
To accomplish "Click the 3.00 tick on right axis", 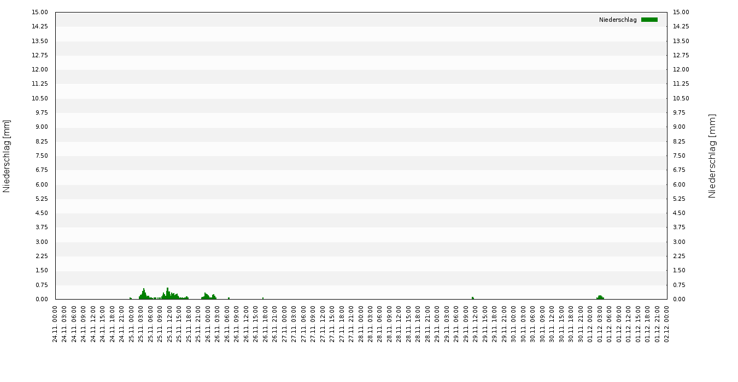I will pyautogui.click(x=681, y=242).
